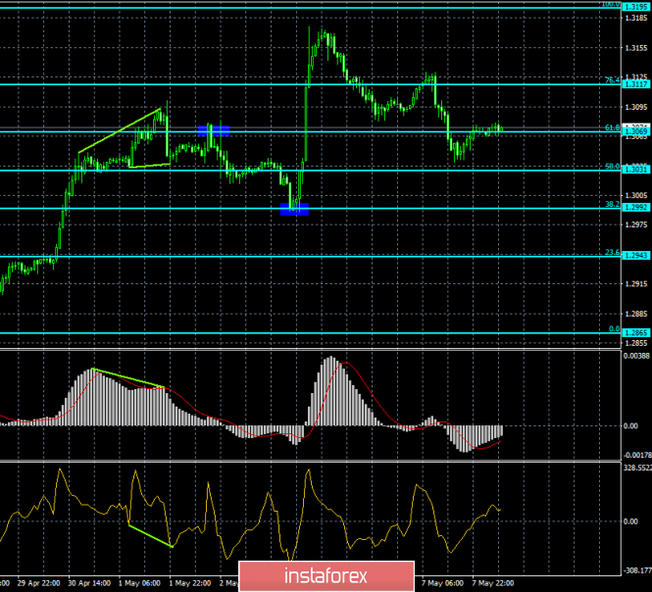Select the 1.2943 Fibonacci price label
The height and width of the screenshot is (592, 652).
point(636,255)
